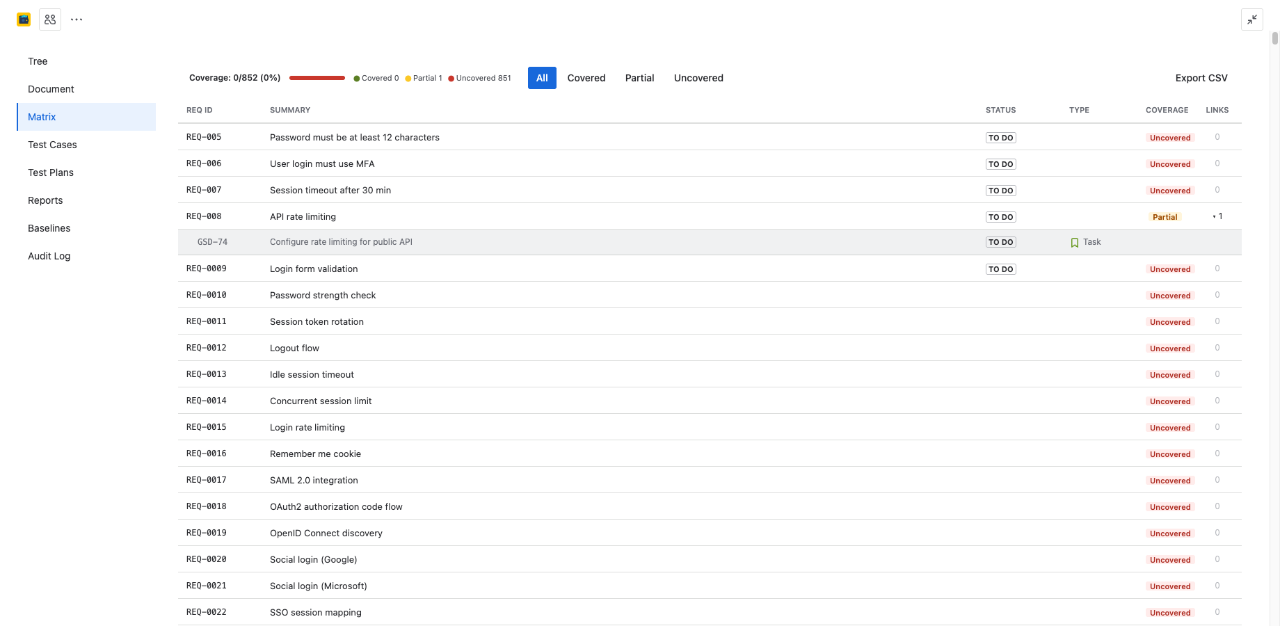Screen dimensions: 1280x626
Task: Click the red coverage progress bar
Action: pos(317,77)
